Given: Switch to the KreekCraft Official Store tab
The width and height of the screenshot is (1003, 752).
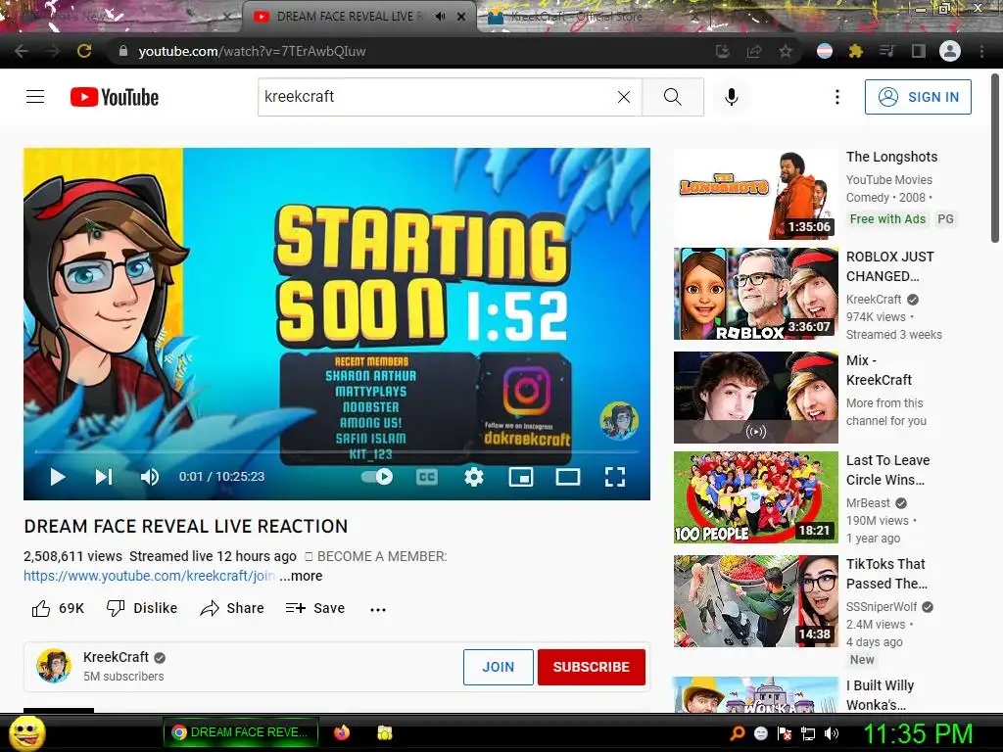Looking at the screenshot, I should [576, 17].
